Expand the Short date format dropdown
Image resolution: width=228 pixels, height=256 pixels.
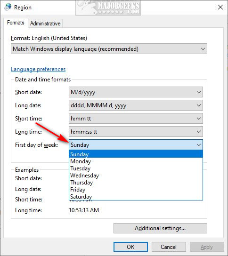click(x=136, y=92)
